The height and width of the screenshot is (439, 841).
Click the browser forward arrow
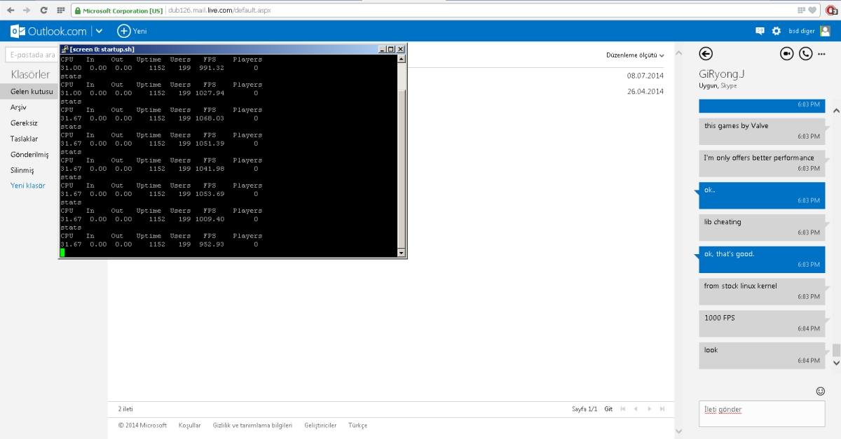tap(27, 11)
